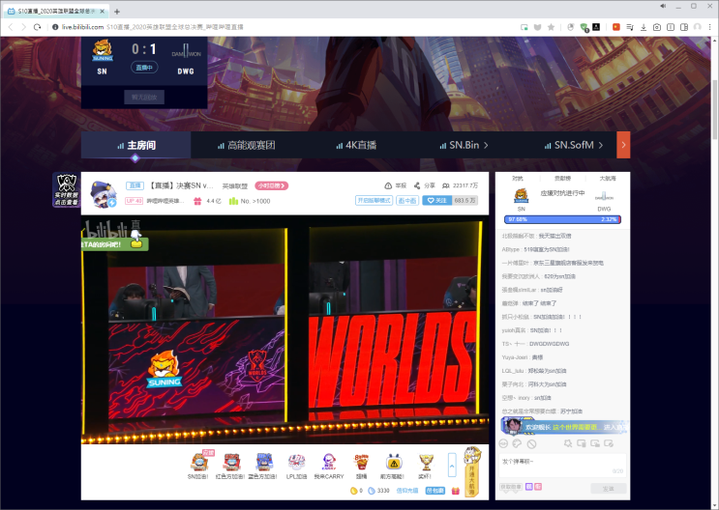Click the streamer's avatar
This screenshot has height=510, width=719.
[x=103, y=194]
